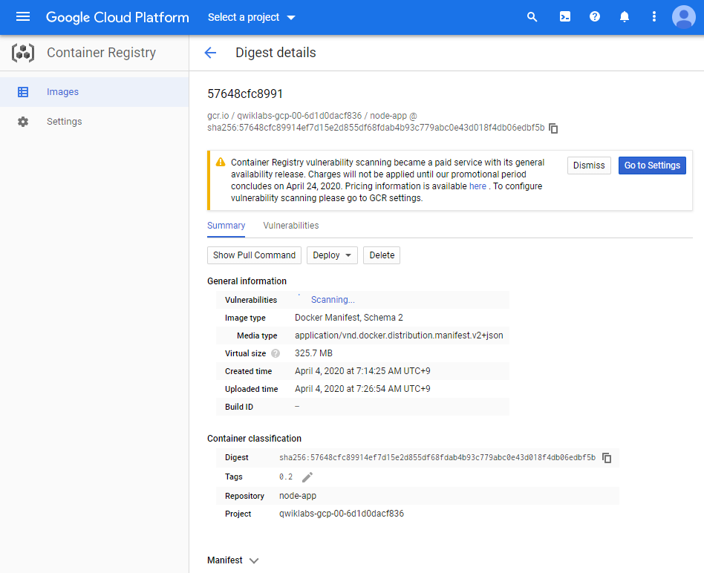Click Go to Settings button

(x=652, y=166)
